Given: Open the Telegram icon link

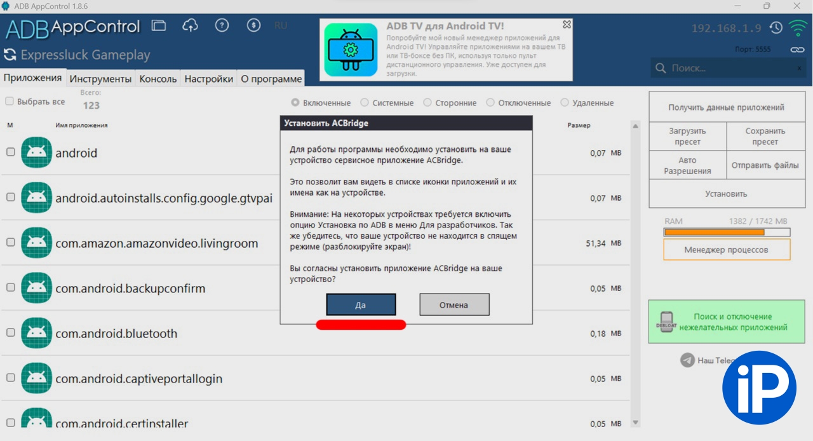Looking at the screenshot, I should click(x=687, y=360).
